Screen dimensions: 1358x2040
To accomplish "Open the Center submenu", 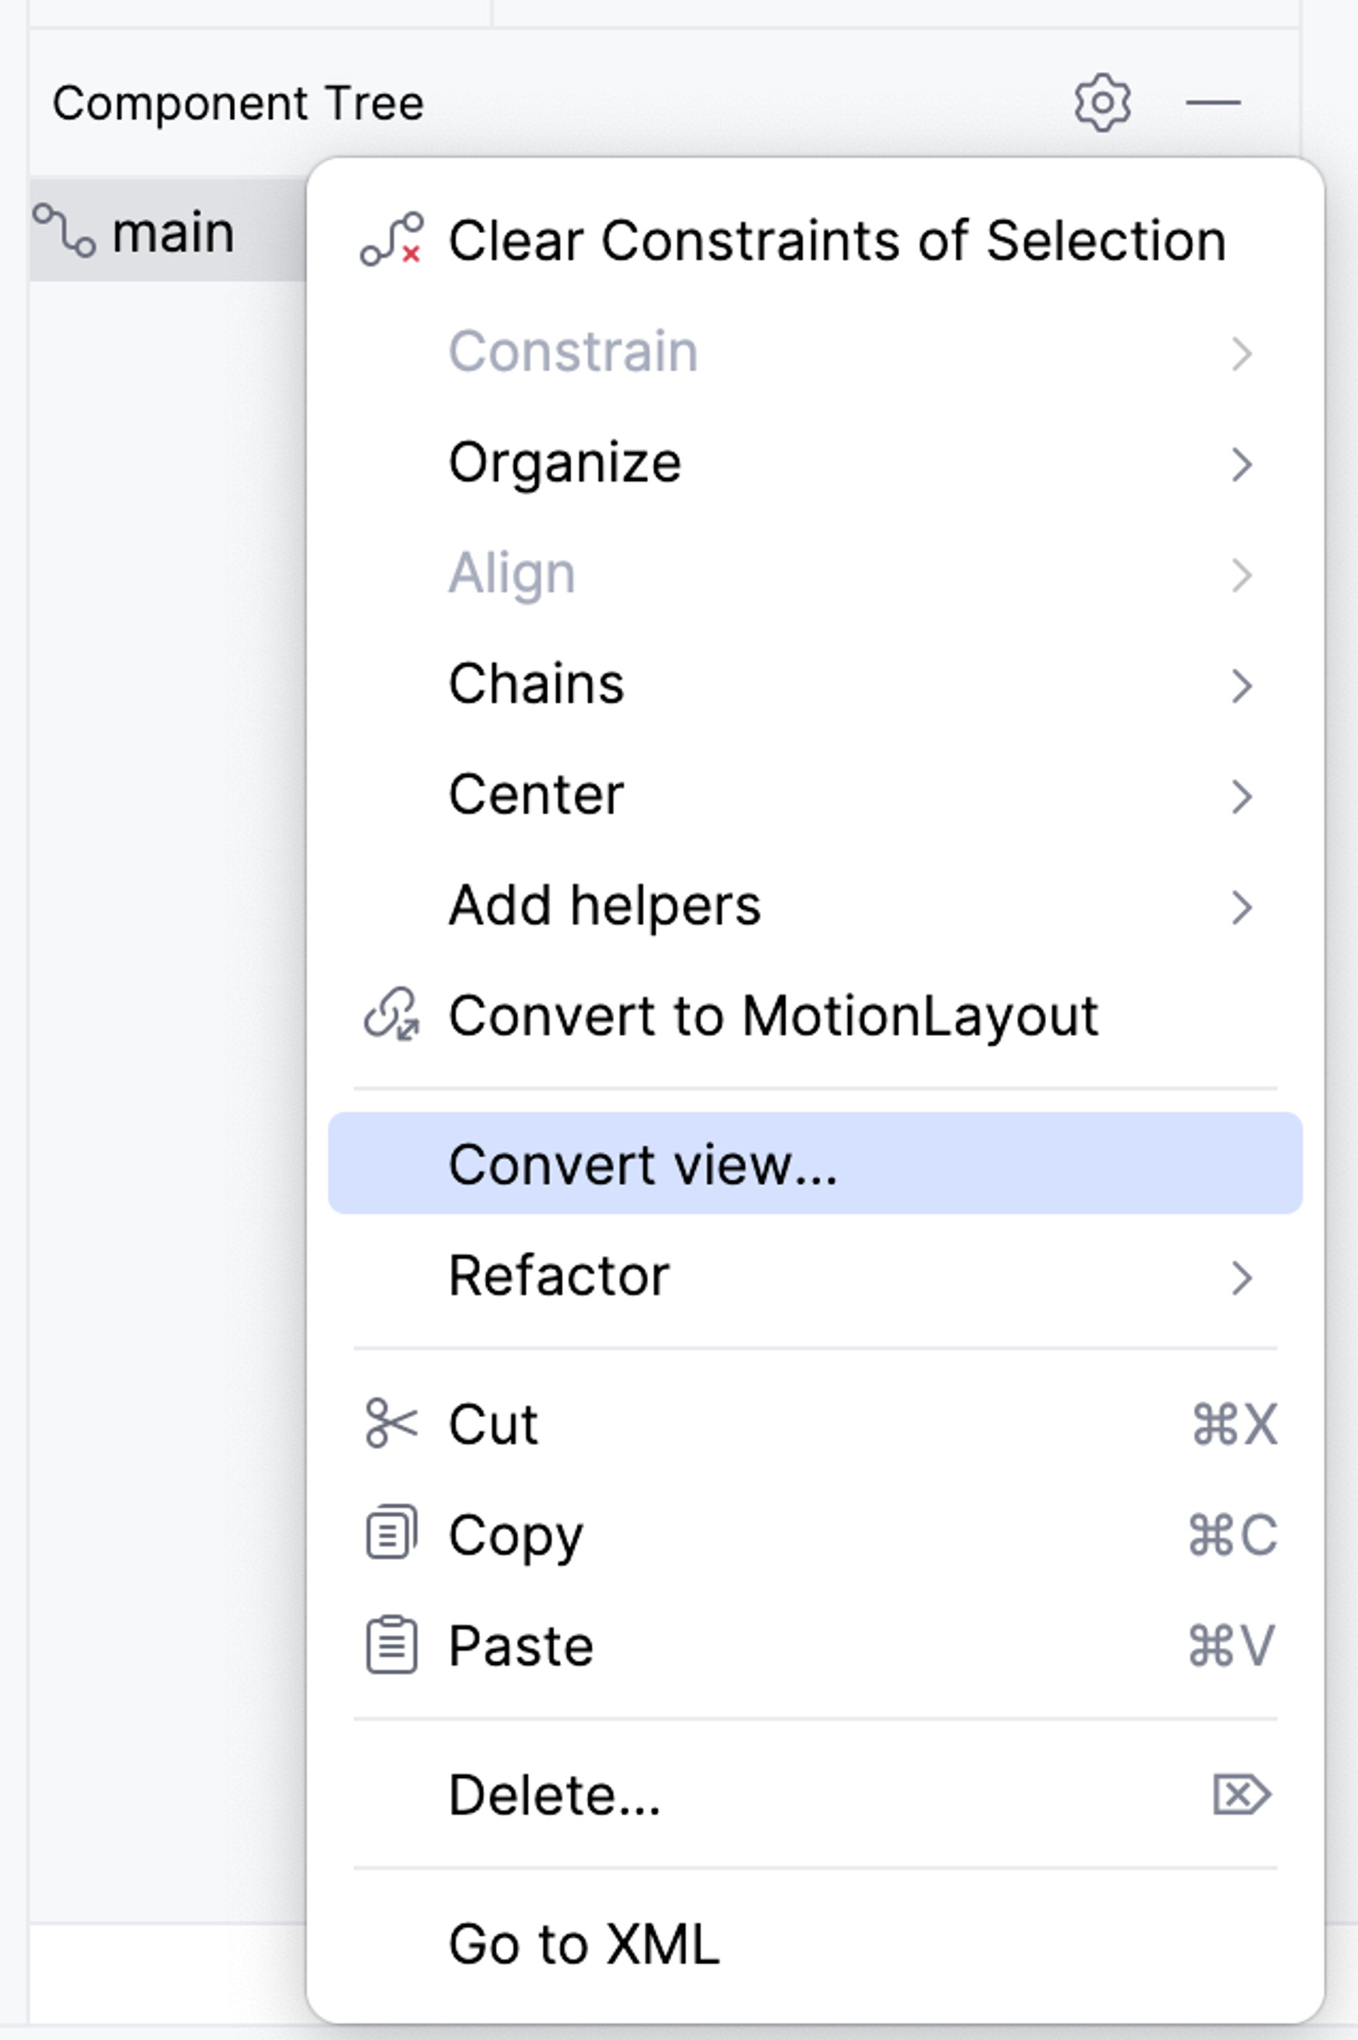I will [537, 794].
